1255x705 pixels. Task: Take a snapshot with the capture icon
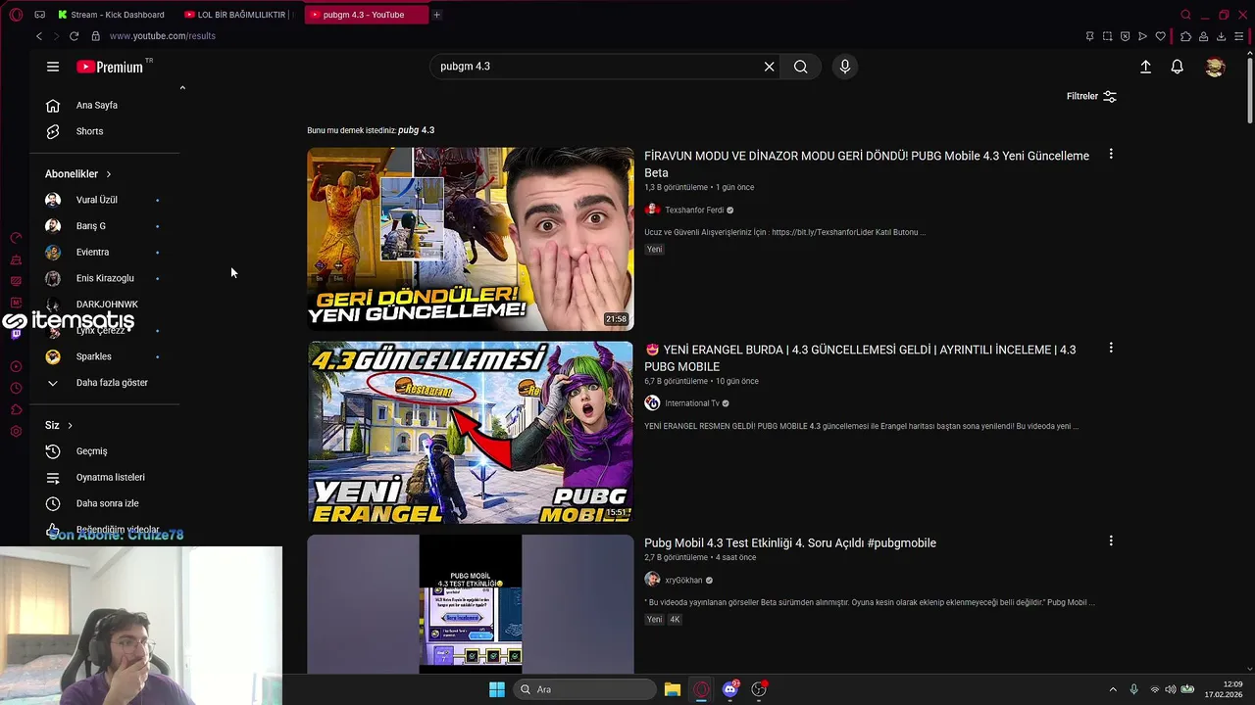[x=1107, y=36]
